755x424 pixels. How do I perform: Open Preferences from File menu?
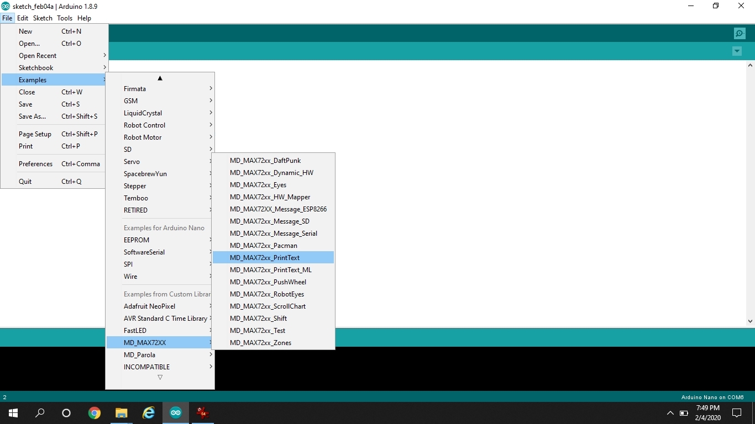[54, 164]
